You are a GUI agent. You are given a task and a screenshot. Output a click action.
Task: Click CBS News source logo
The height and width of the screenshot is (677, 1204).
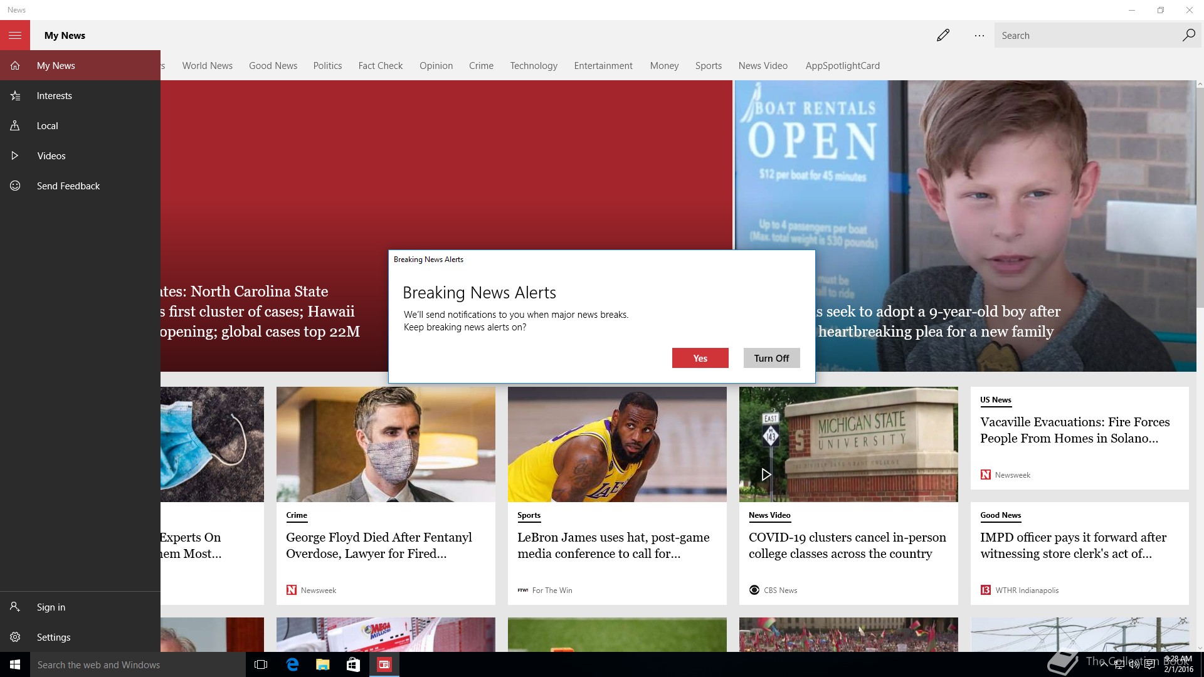754,590
